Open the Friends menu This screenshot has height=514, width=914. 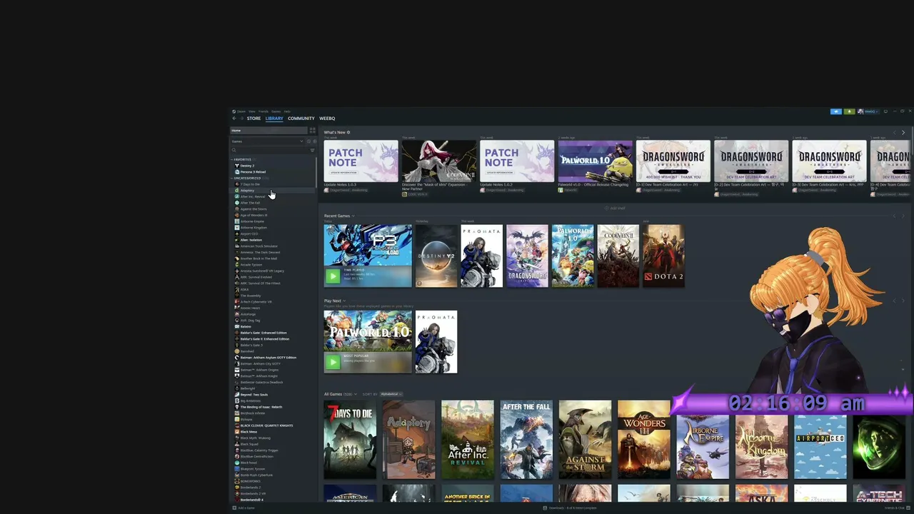pos(263,111)
